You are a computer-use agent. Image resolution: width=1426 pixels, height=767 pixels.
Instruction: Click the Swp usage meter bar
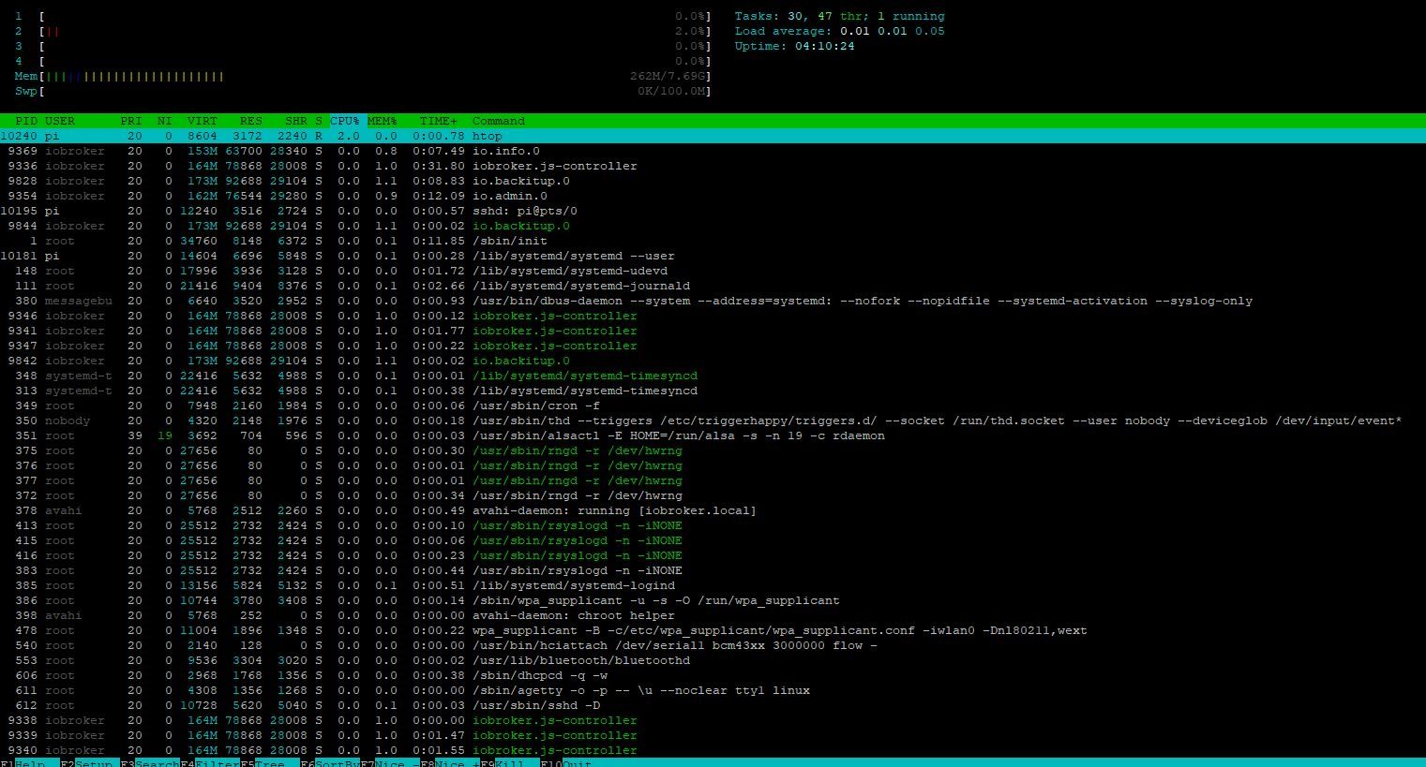point(364,91)
